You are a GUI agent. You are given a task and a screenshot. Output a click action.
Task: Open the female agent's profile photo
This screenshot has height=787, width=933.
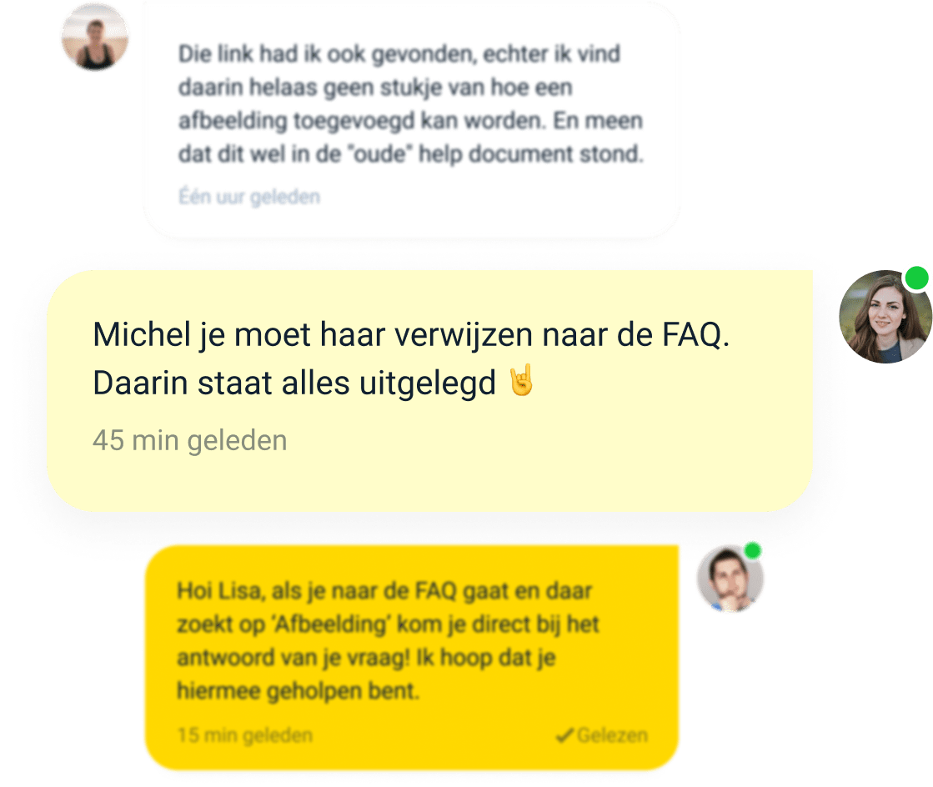pos(885,317)
